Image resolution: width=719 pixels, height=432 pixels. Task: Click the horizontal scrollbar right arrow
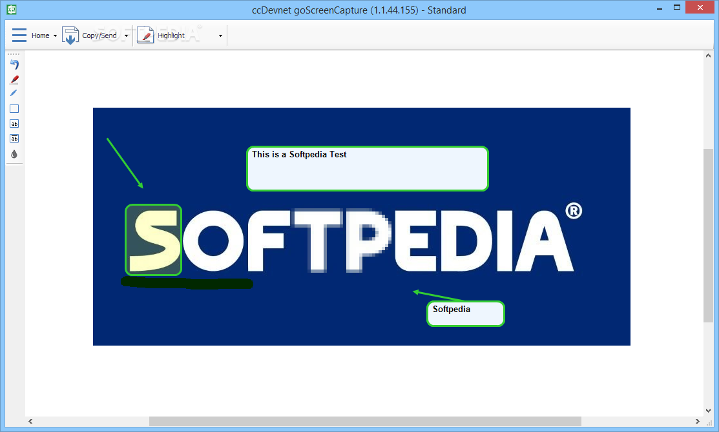tap(698, 421)
